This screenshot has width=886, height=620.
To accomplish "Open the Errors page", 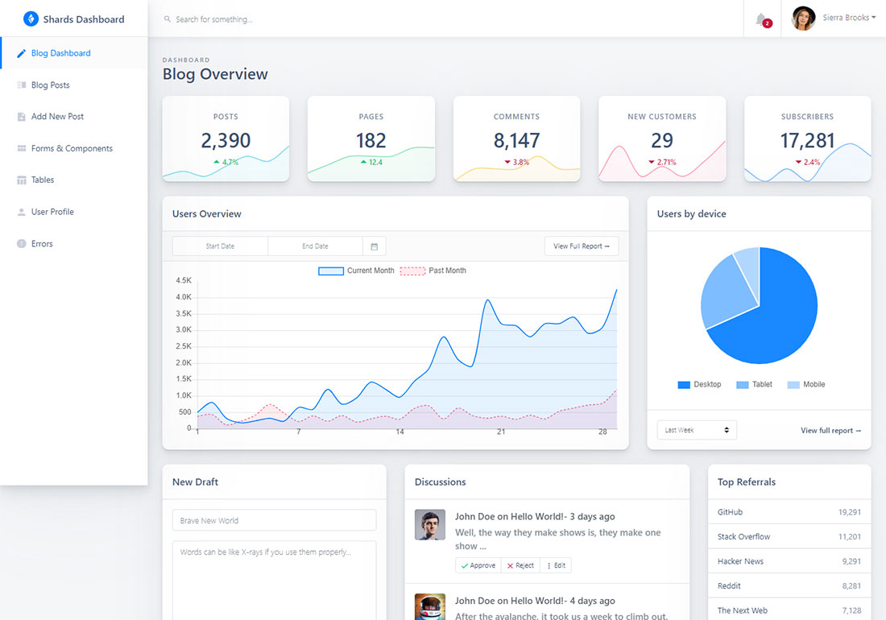I will click(x=74, y=244).
